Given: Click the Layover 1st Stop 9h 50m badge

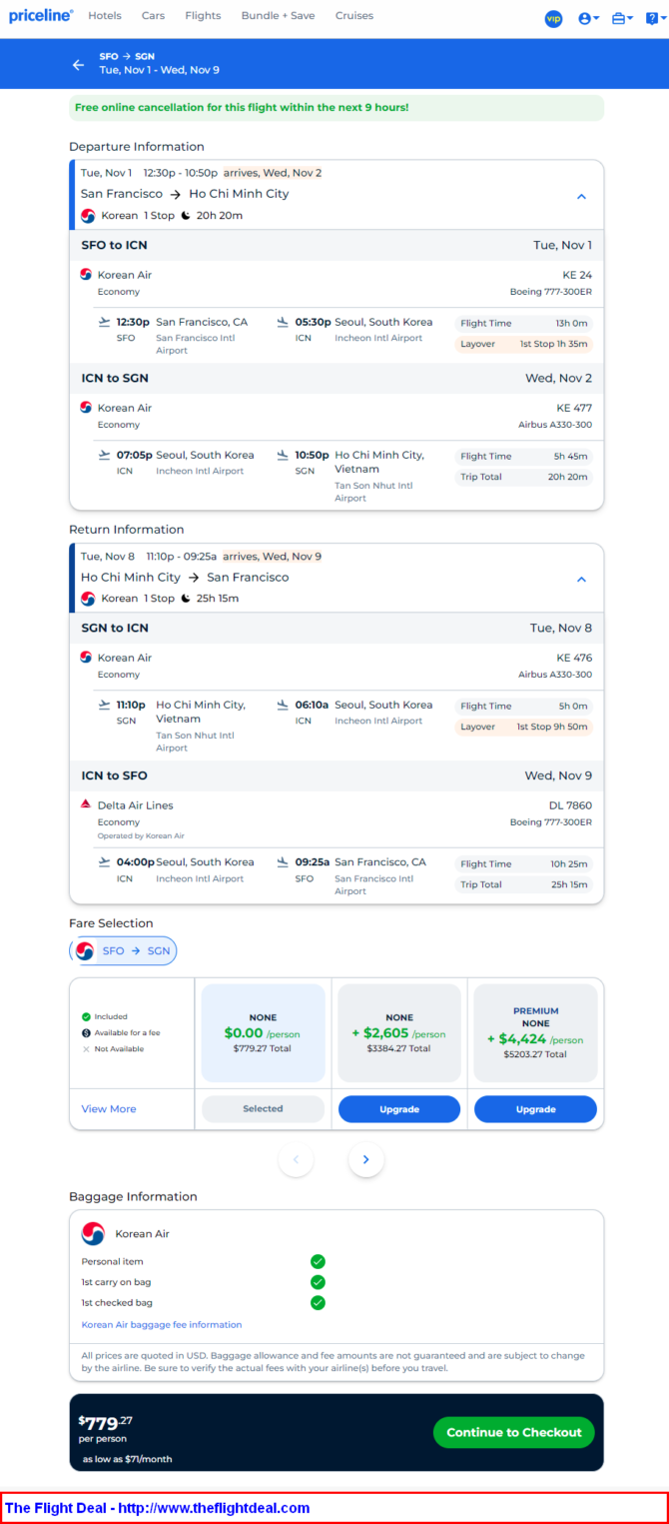Looking at the screenshot, I should 523,727.
